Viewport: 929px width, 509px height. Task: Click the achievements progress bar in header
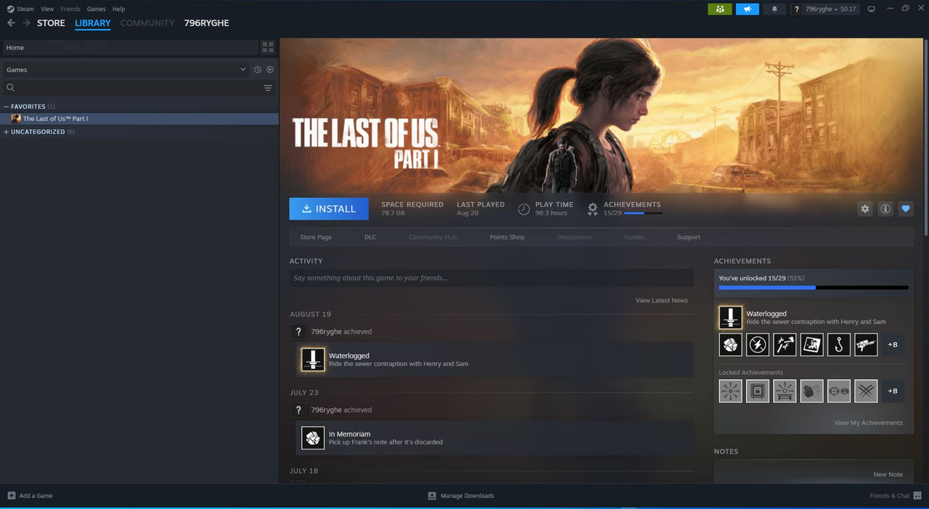coord(643,213)
